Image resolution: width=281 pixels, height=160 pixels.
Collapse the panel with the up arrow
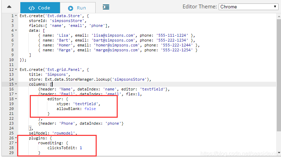[x=9, y=7]
